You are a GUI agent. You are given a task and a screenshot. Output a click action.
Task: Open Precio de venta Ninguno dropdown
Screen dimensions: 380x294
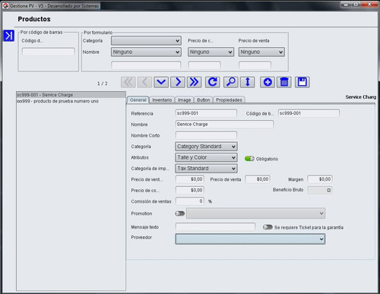pos(261,52)
